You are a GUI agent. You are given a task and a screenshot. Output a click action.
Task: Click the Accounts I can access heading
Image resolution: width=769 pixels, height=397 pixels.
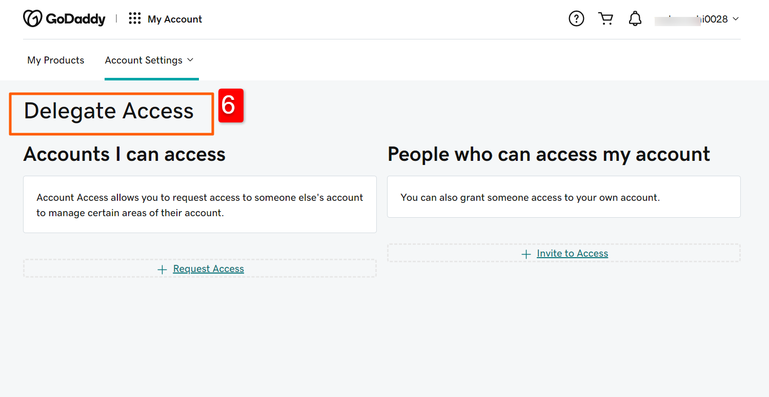coord(124,154)
